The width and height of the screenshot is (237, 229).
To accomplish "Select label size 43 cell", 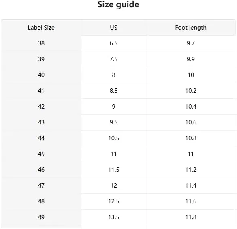I will (x=41, y=122).
